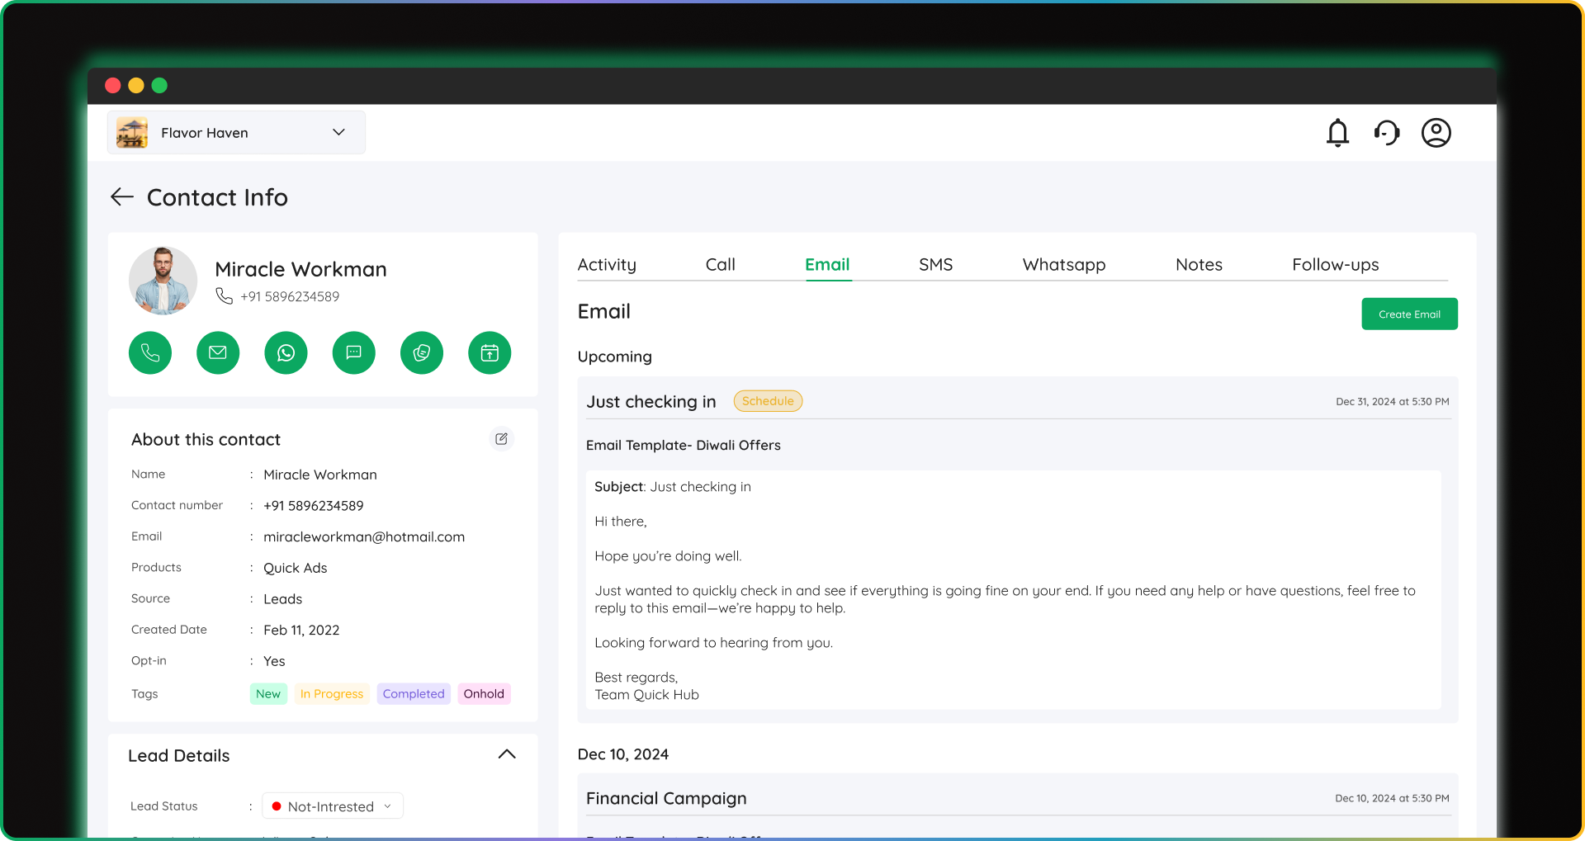This screenshot has height=841, width=1585.
Task: Open the Whatsapp tab
Action: (1064, 265)
